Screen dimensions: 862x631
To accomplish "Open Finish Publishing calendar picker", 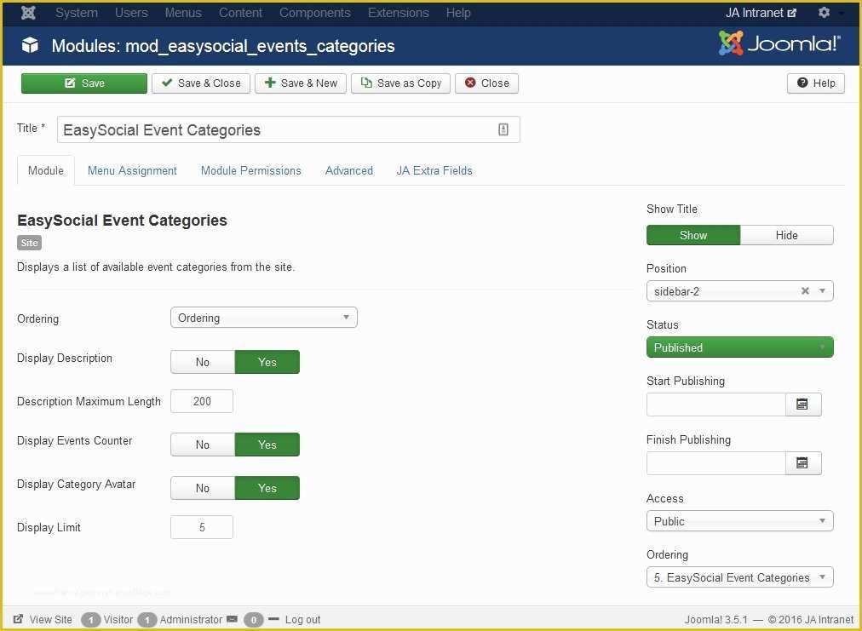I will tap(802, 463).
